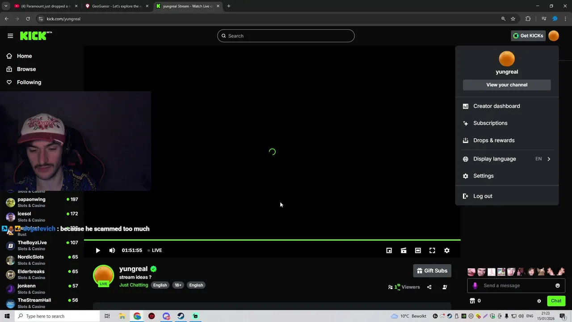
Task: Jump to LIVE in player
Action: point(155,250)
